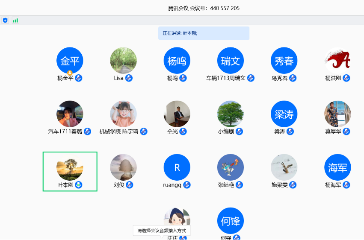This screenshot has width=364, height=240.
Task: Select the blue R avatar of ruangq
Action: tap(177, 167)
